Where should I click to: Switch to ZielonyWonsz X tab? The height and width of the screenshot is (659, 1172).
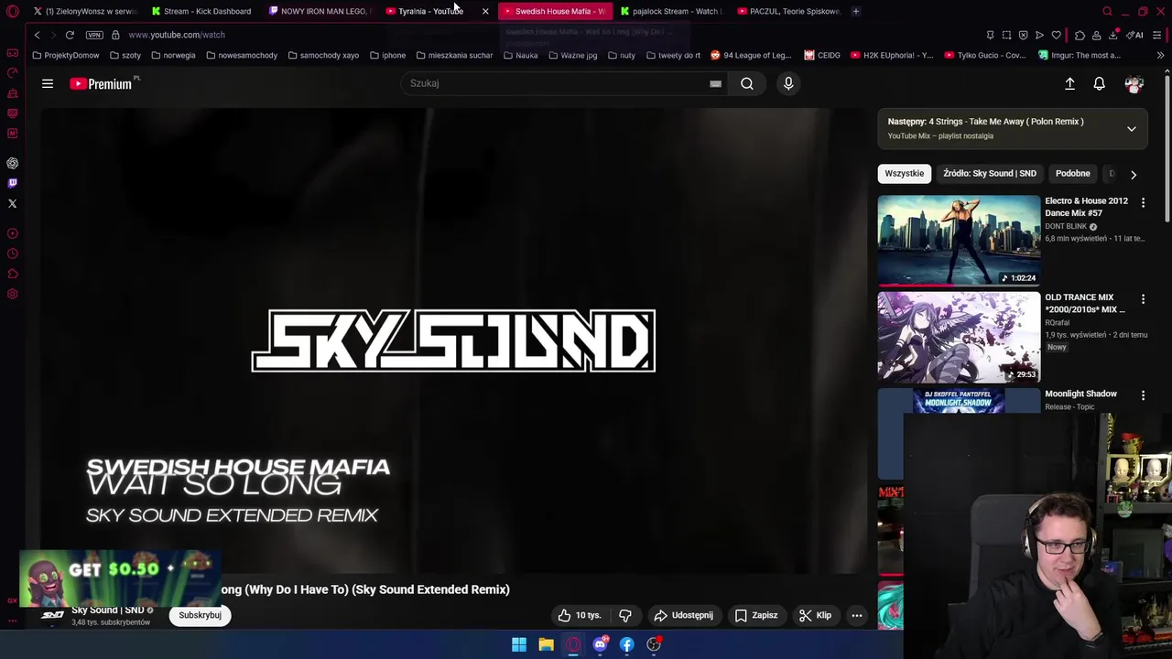85,11
